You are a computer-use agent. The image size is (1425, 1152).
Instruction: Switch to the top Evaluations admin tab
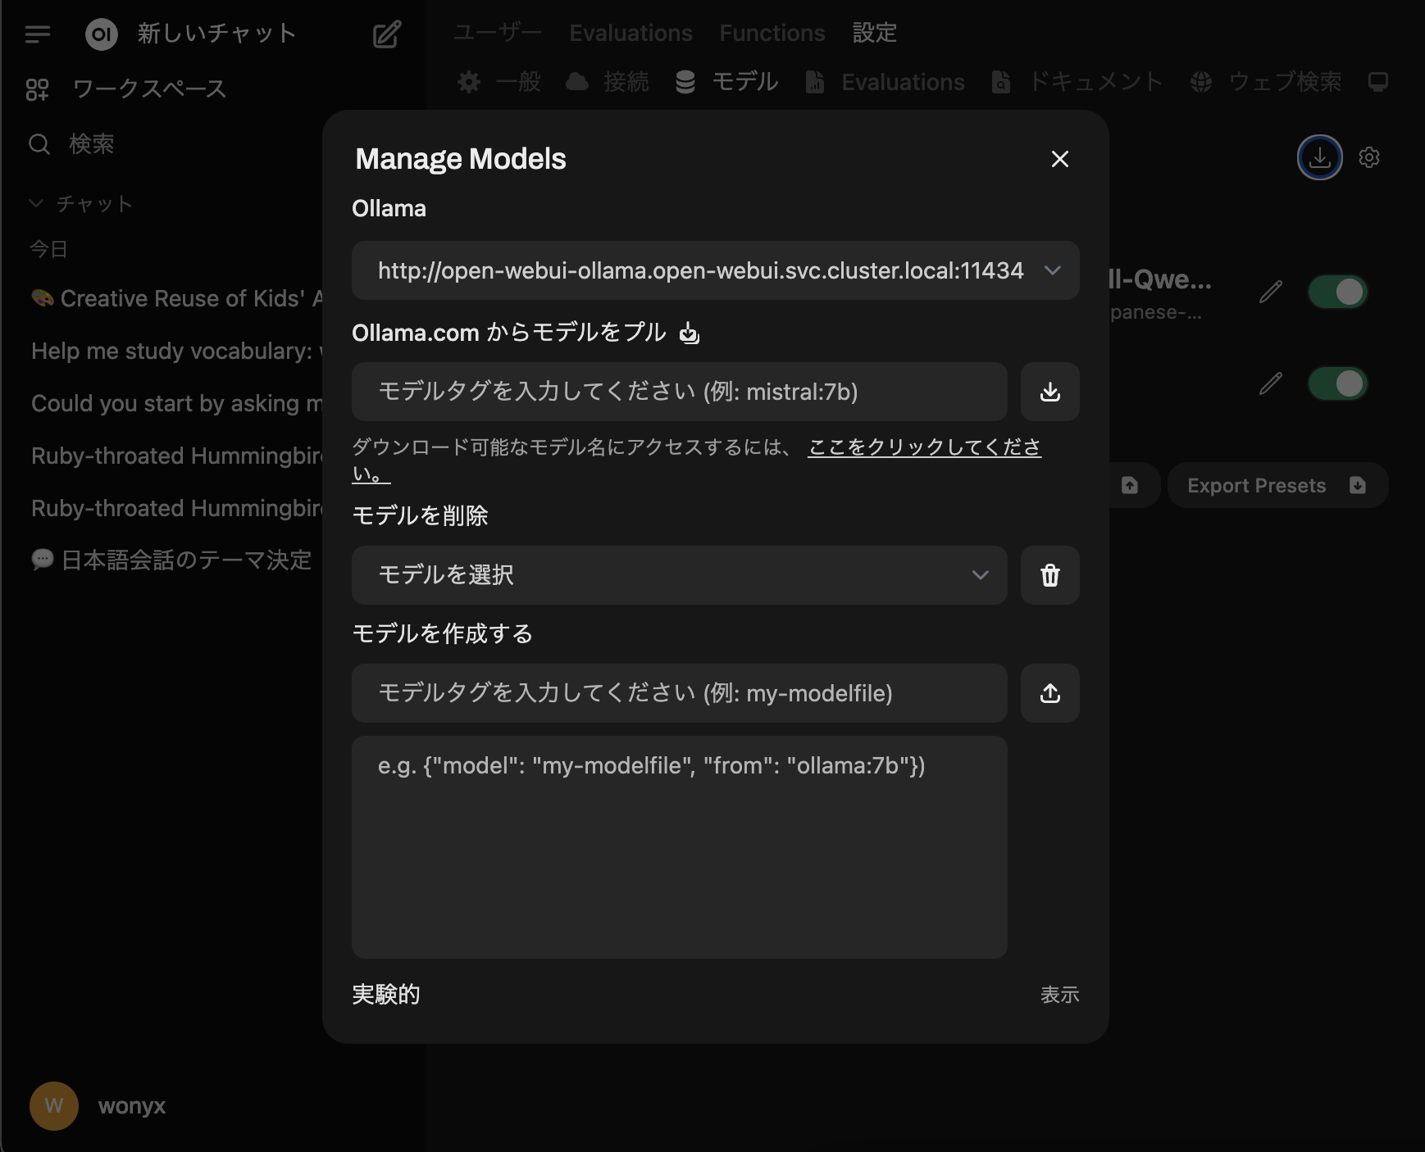(x=631, y=33)
